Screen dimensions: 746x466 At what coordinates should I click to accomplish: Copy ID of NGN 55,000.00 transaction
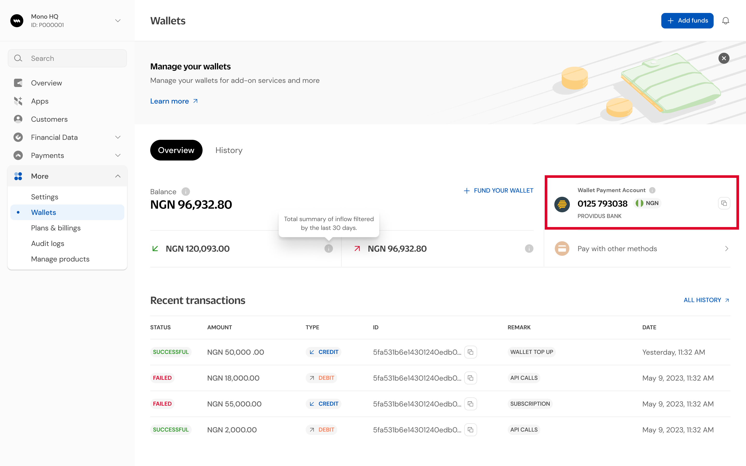point(470,404)
